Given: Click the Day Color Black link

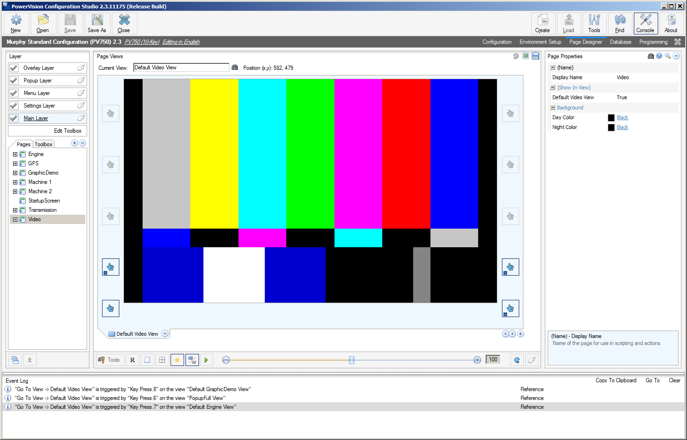Looking at the screenshot, I should [622, 117].
